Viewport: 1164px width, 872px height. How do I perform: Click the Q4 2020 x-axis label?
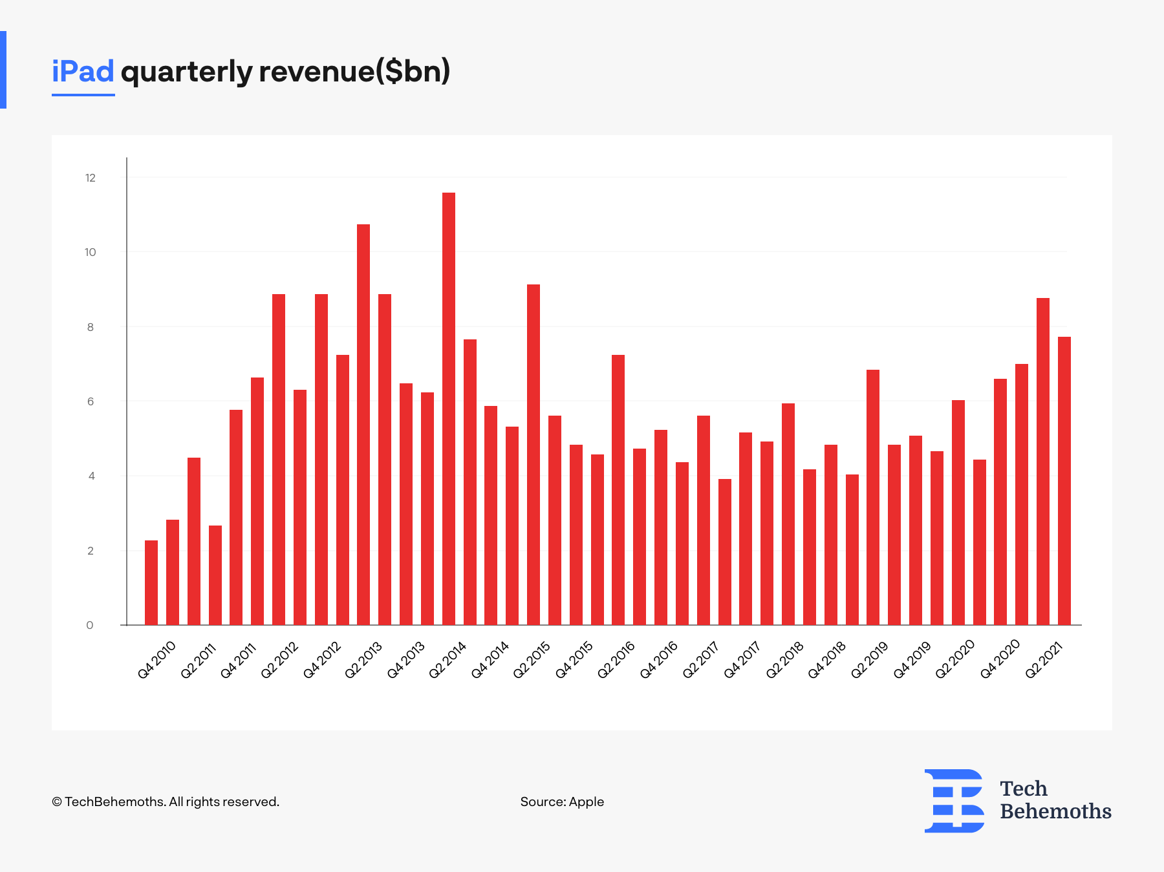tap(1000, 659)
